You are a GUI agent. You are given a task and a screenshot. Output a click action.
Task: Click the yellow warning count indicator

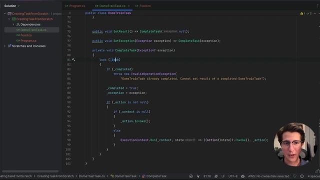pos(302,13)
